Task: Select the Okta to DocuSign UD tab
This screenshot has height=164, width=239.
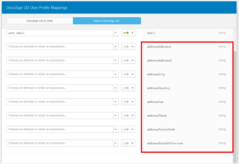Action: point(107,21)
